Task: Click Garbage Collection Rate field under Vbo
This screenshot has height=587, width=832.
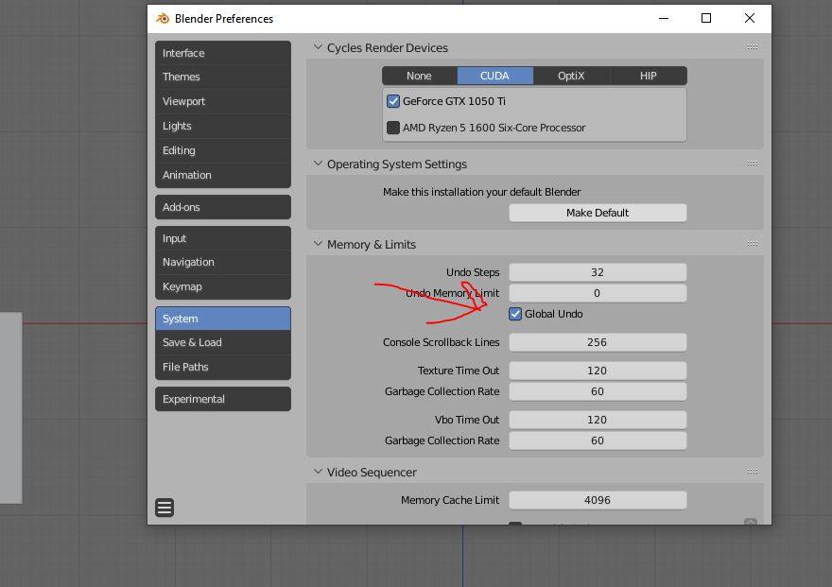Action: 598,440
